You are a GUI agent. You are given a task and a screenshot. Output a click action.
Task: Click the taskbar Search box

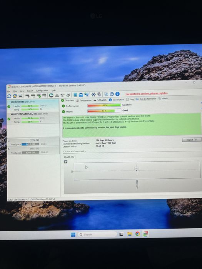tap(97, 234)
